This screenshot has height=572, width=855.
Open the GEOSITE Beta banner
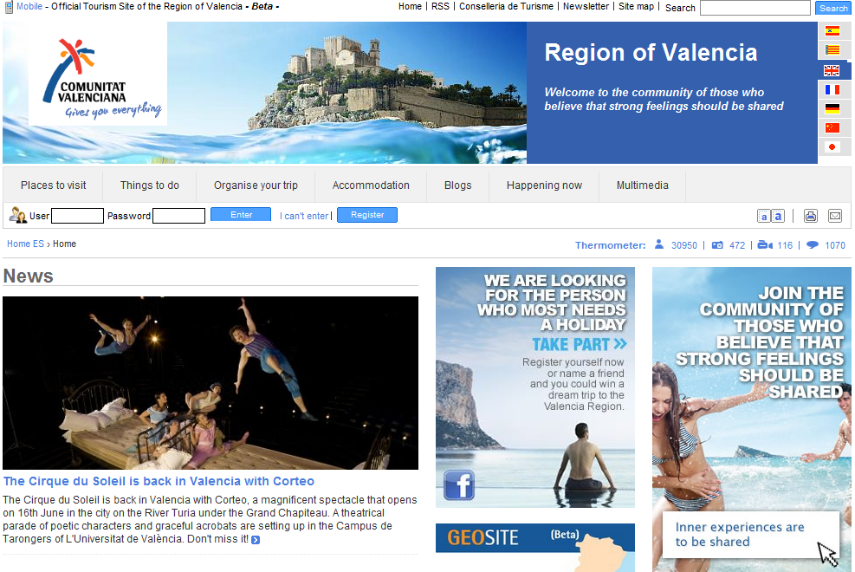[535, 548]
